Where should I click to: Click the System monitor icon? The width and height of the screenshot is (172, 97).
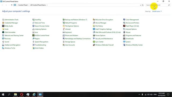tap(124, 42)
